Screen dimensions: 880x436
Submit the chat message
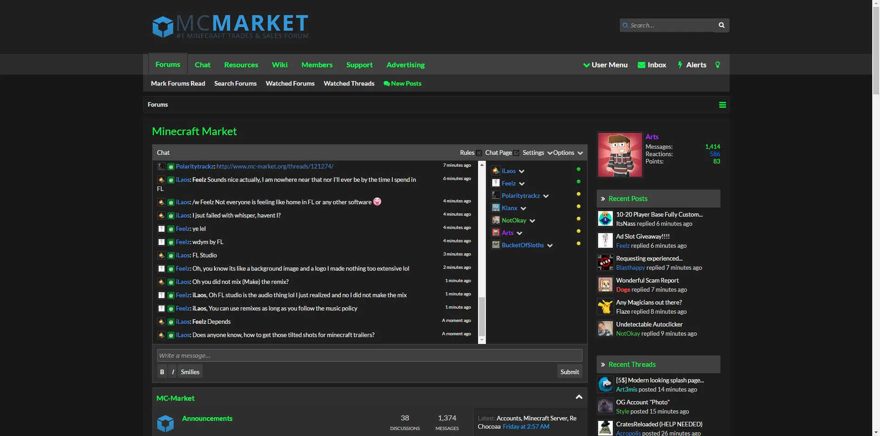coord(570,372)
